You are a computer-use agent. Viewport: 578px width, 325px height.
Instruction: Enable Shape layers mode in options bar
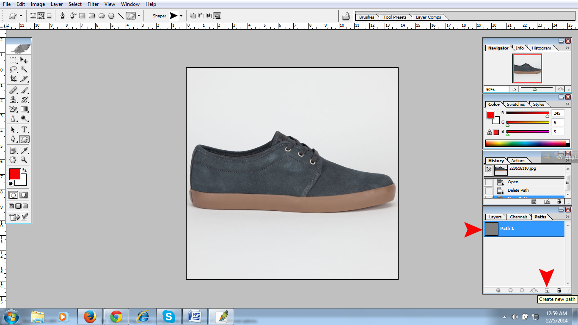pos(33,16)
